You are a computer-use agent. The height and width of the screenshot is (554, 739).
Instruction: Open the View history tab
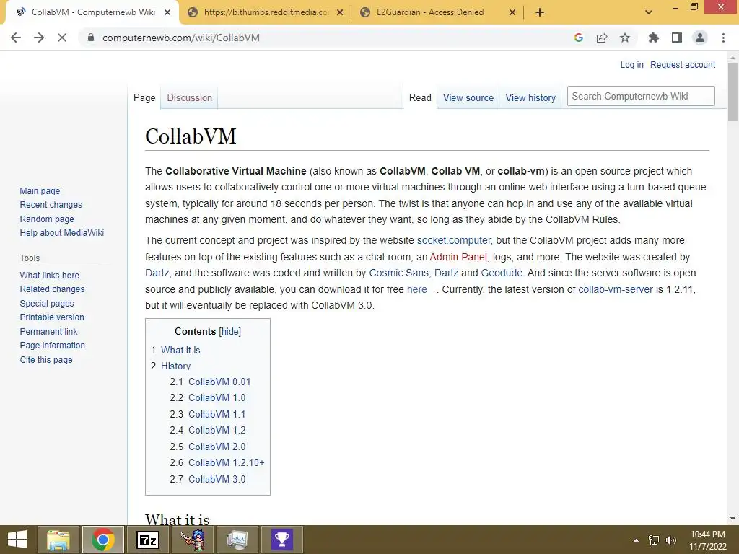point(530,97)
